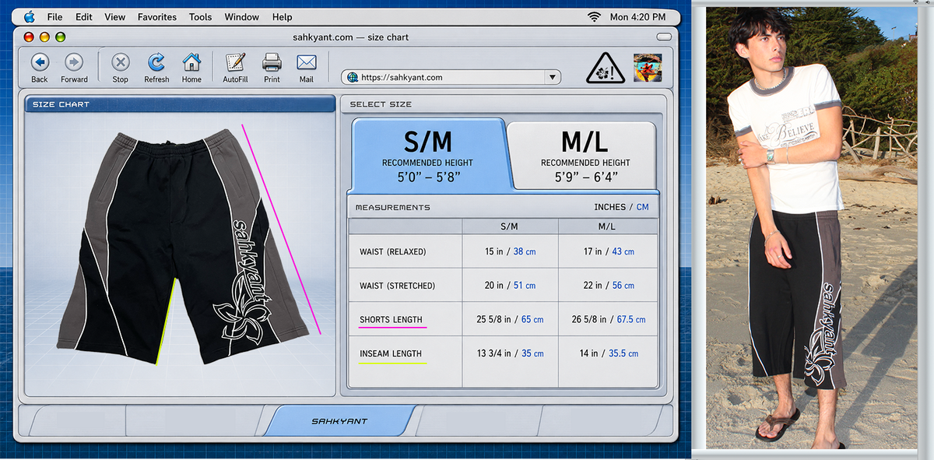
Task: Open the address bar dropdown arrow
Action: [x=553, y=77]
